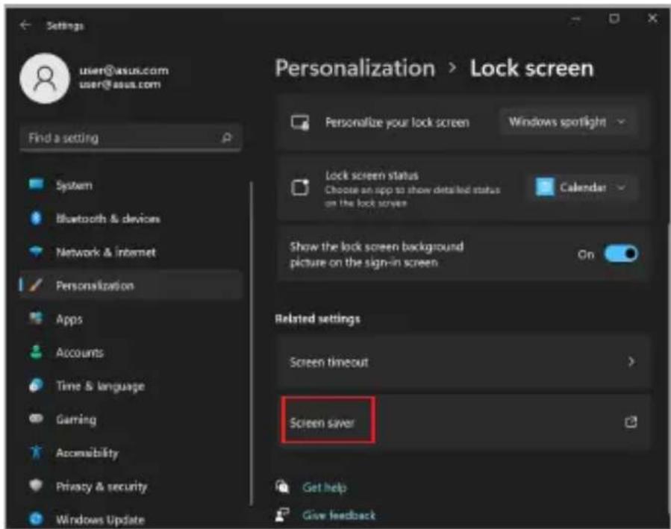Click Screen saver external-link icon
The width and height of the screenshot is (671, 529).
[631, 422]
